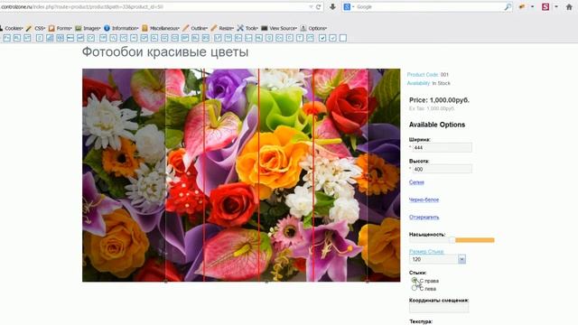Open the Forms menu in developer toolbar

tap(61, 28)
